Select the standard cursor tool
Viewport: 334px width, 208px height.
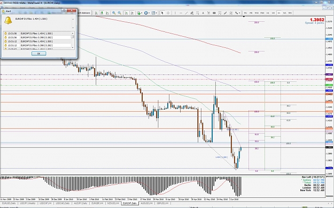pos(162,13)
